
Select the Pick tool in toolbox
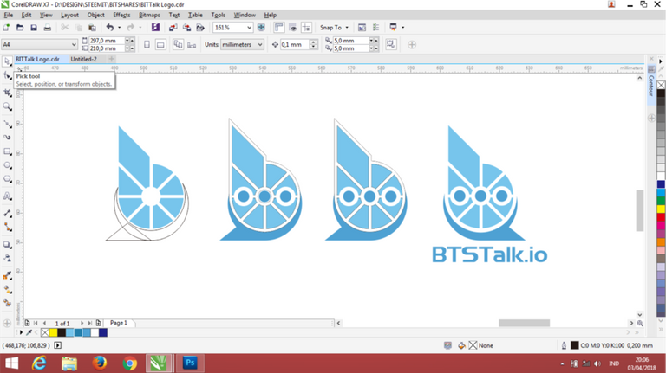pos(7,61)
